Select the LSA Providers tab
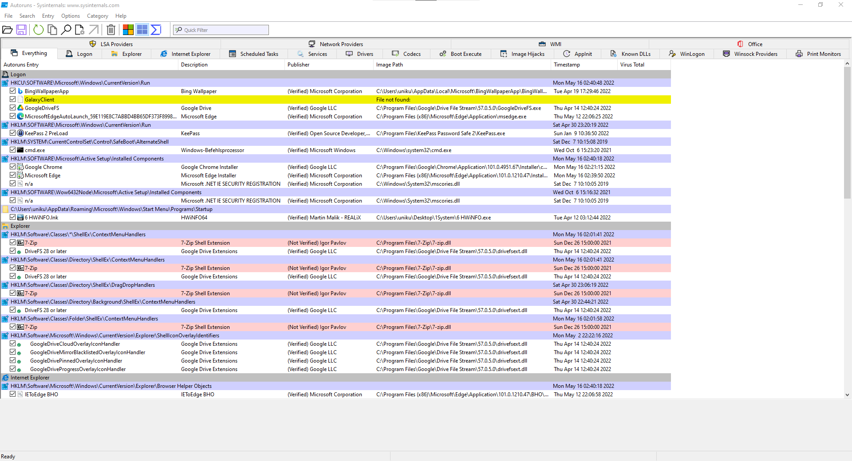Image resolution: width=852 pixels, height=461 pixels. click(x=111, y=44)
